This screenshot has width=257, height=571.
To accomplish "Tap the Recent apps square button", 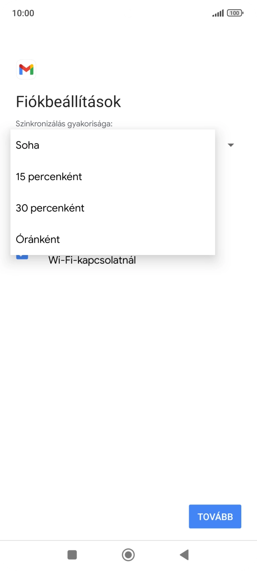I will pos(72,554).
